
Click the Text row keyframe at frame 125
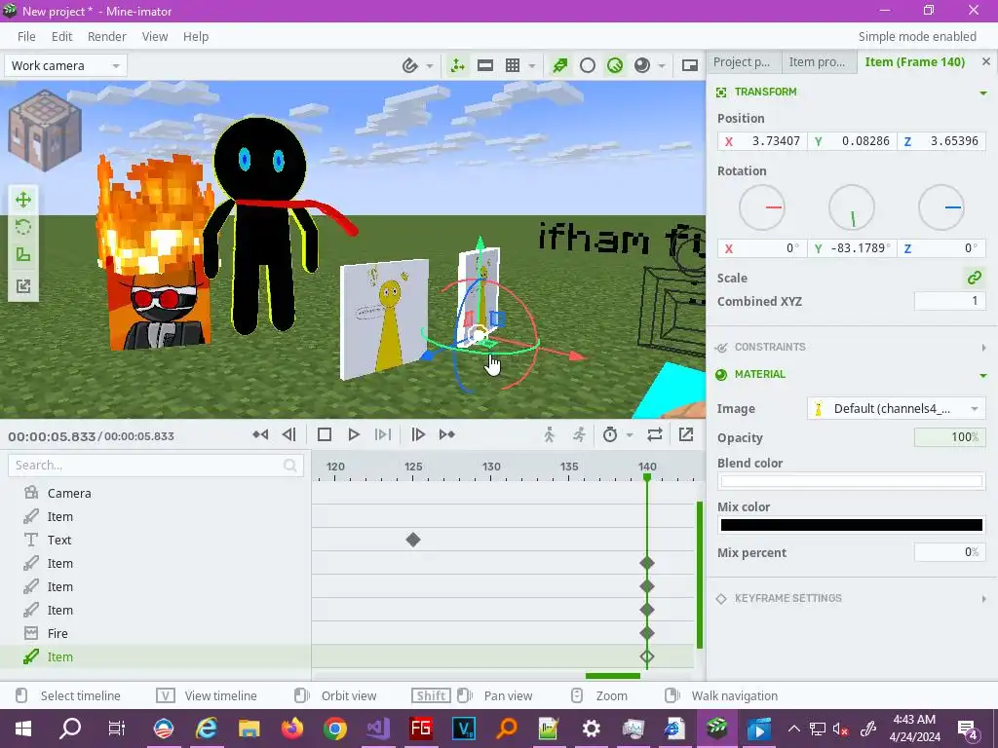point(413,540)
